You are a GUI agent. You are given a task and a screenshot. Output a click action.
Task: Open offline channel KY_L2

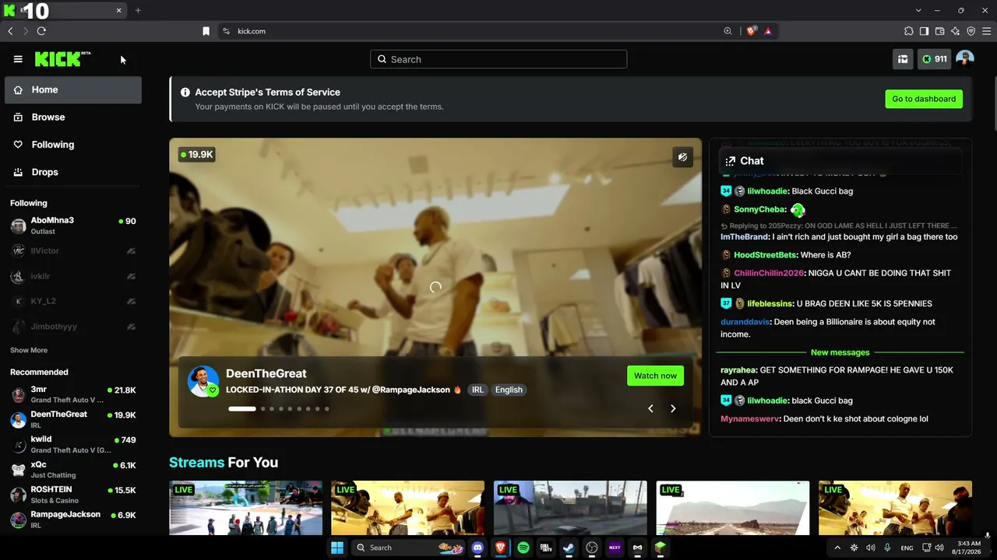(73, 301)
